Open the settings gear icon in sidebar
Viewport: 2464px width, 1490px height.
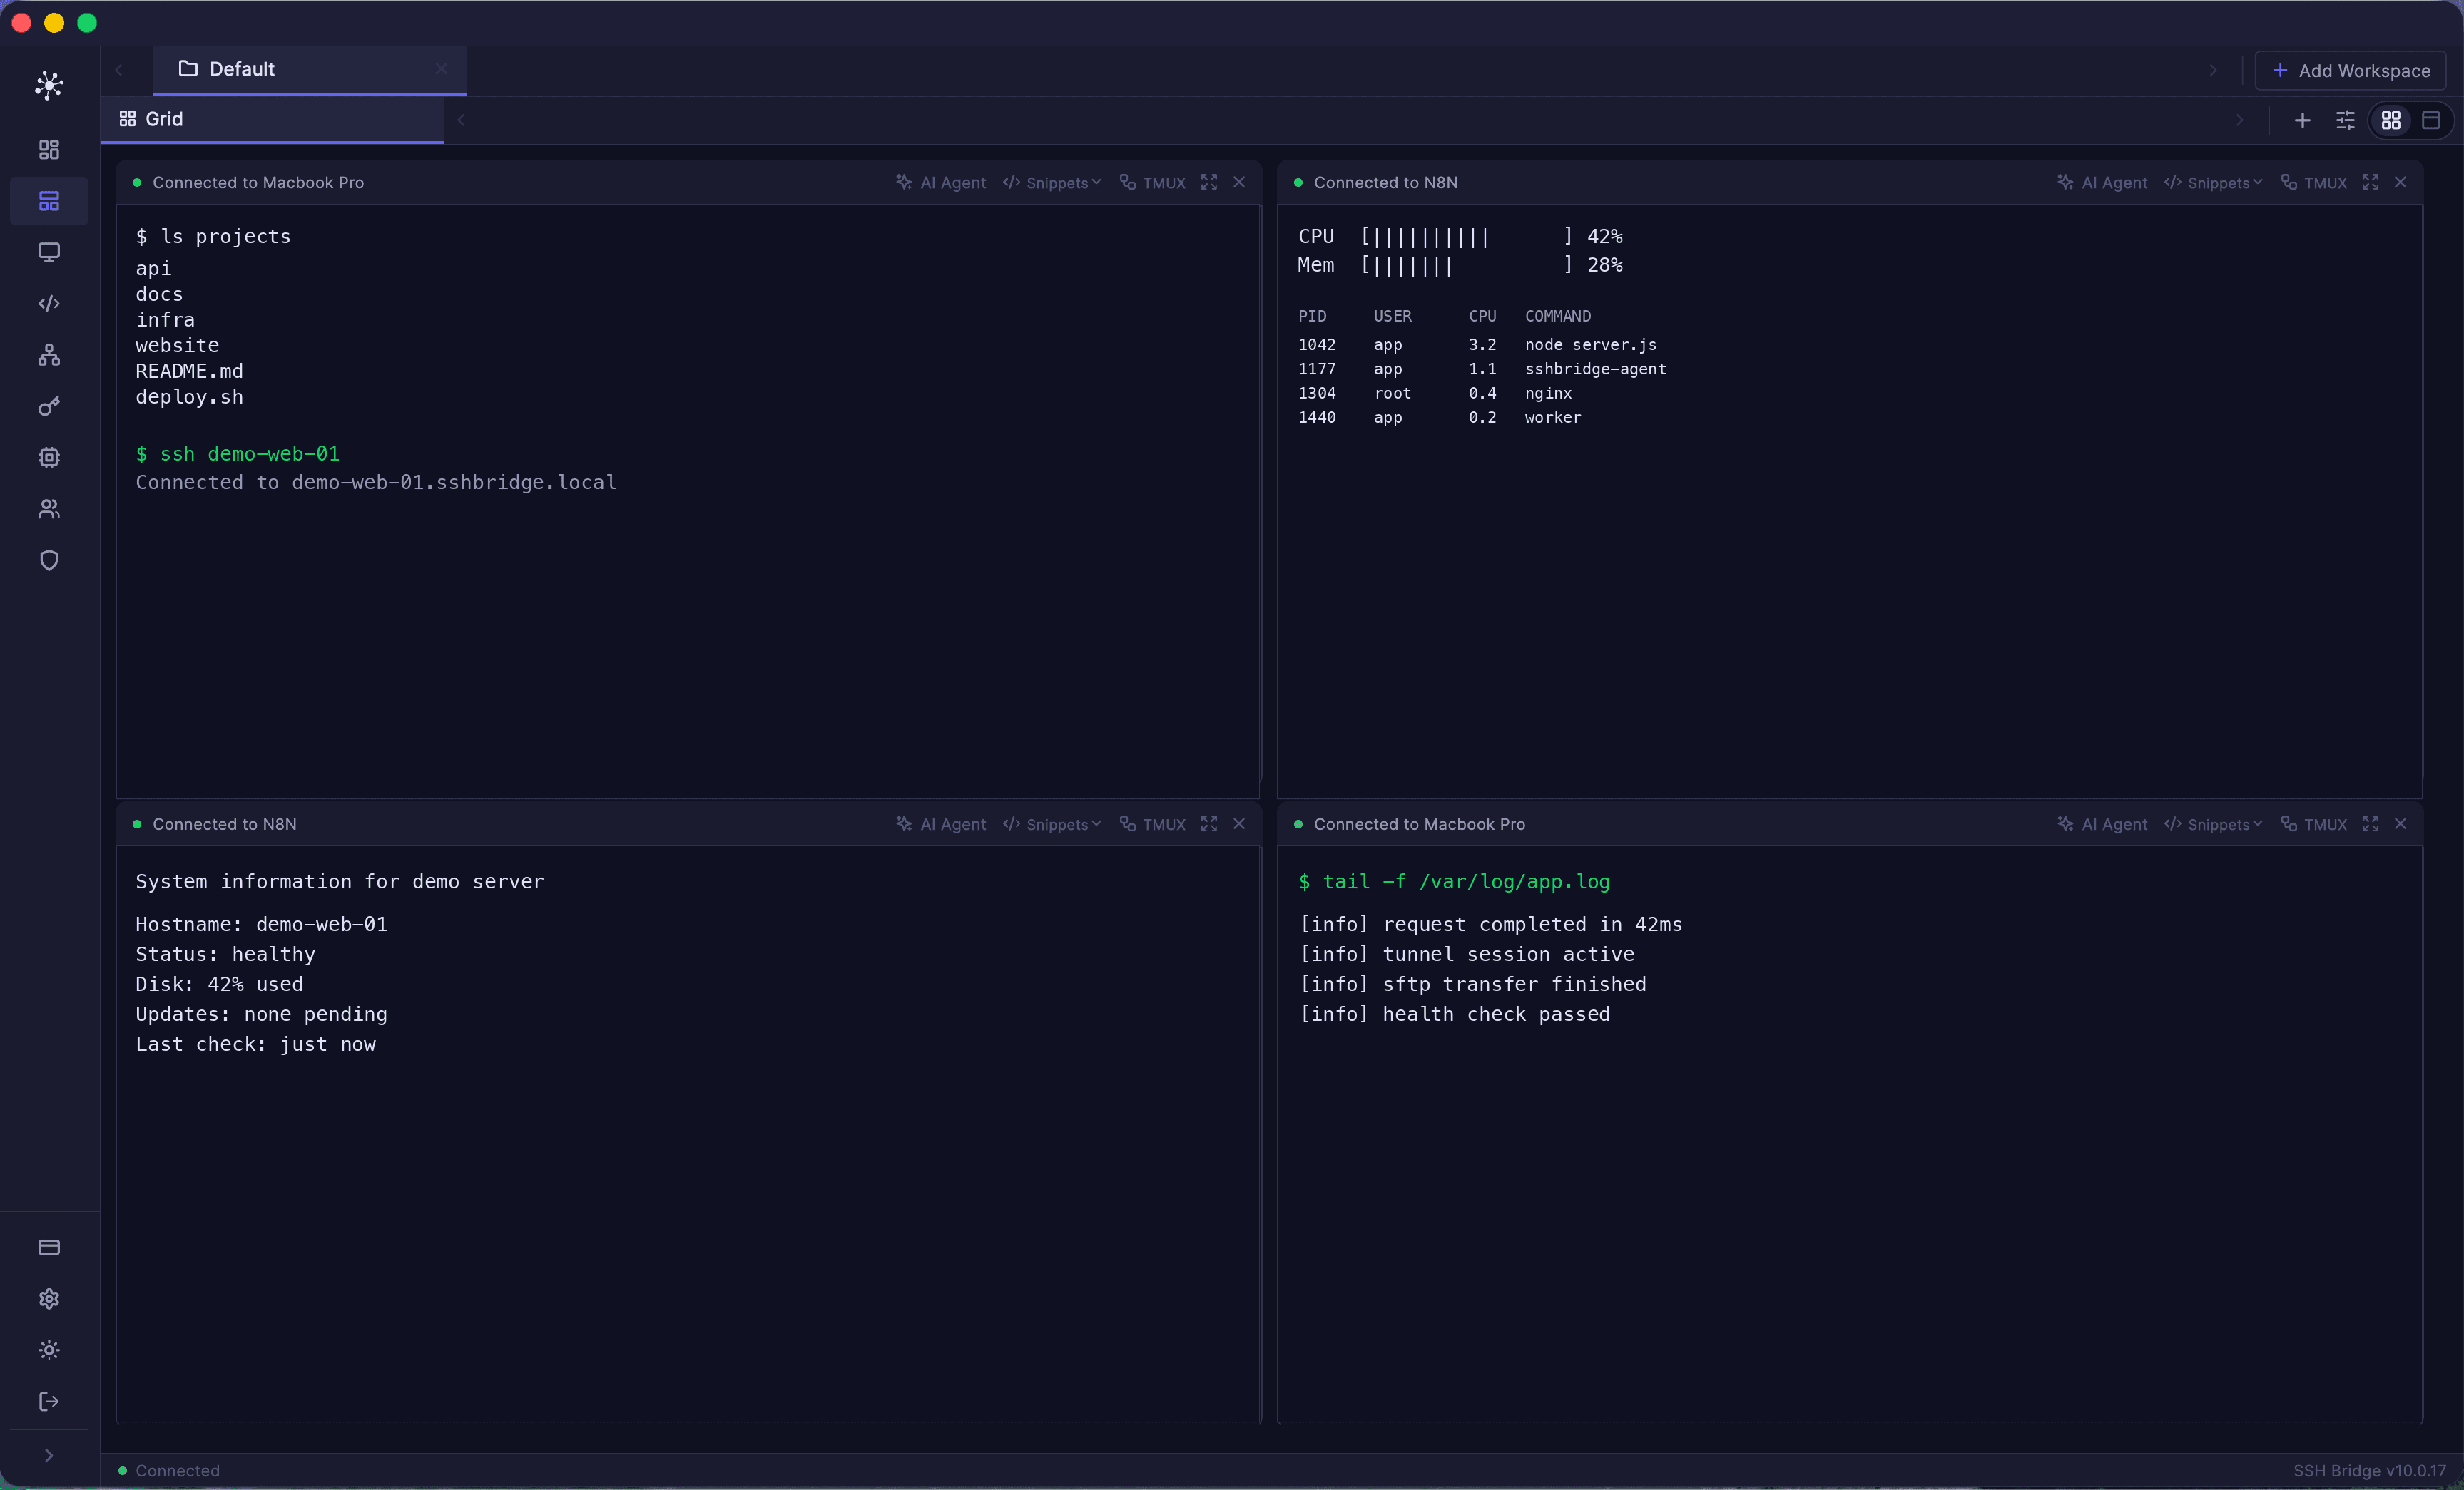tap(49, 1298)
